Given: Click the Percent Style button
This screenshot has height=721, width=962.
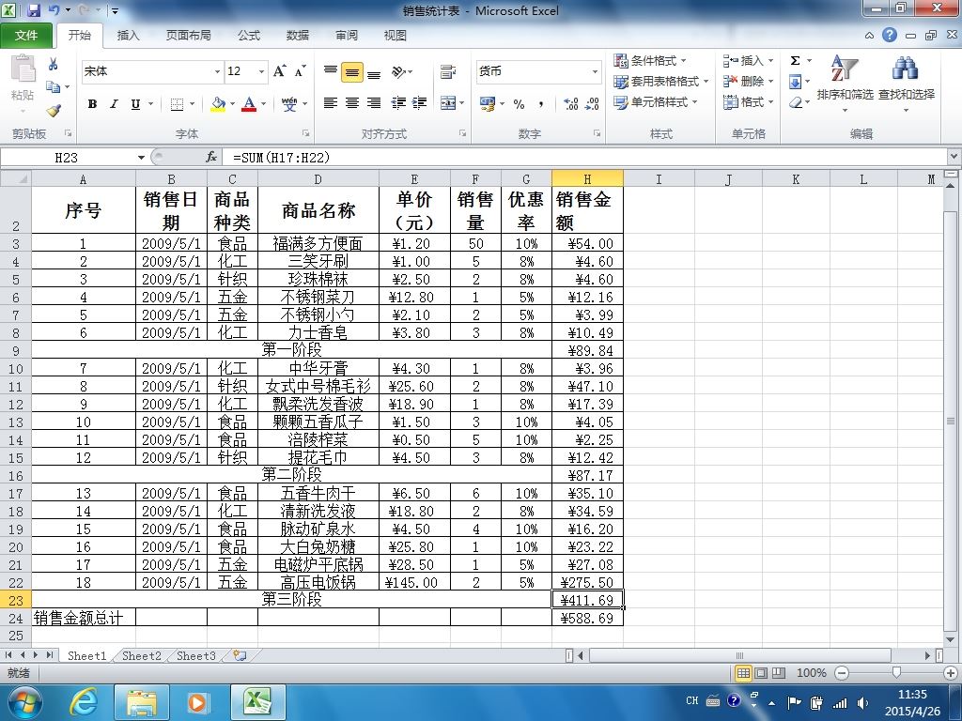Looking at the screenshot, I should point(519,104).
